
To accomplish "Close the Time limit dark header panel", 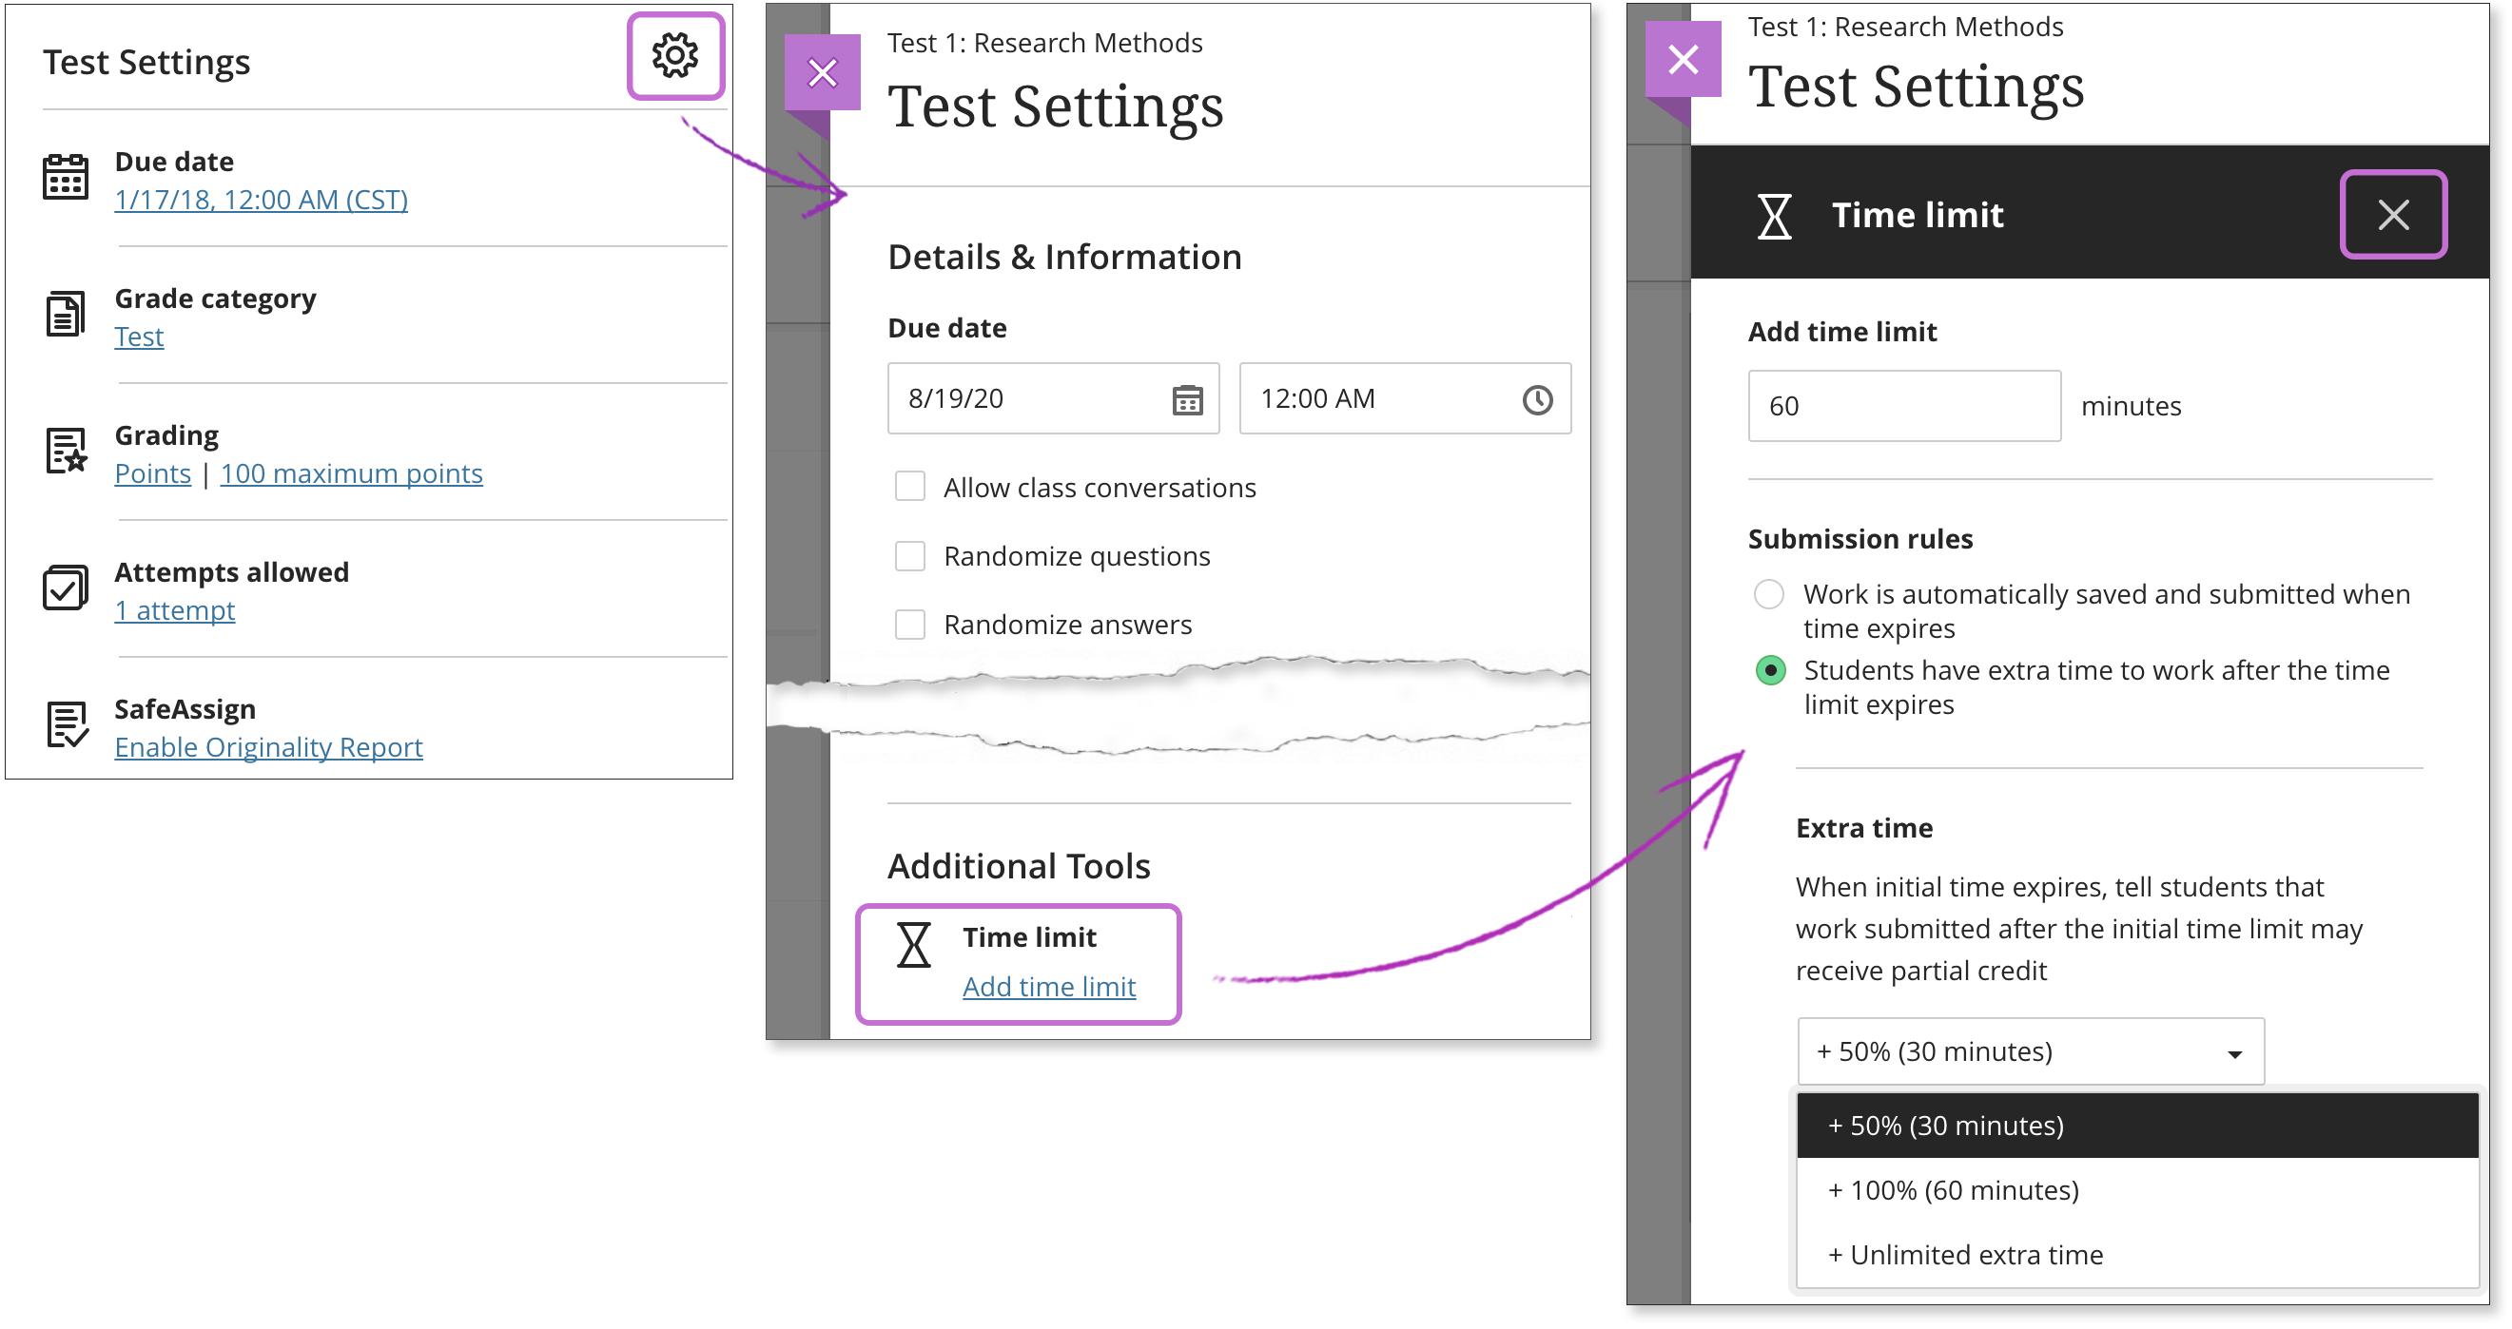I will pyautogui.click(x=2393, y=214).
